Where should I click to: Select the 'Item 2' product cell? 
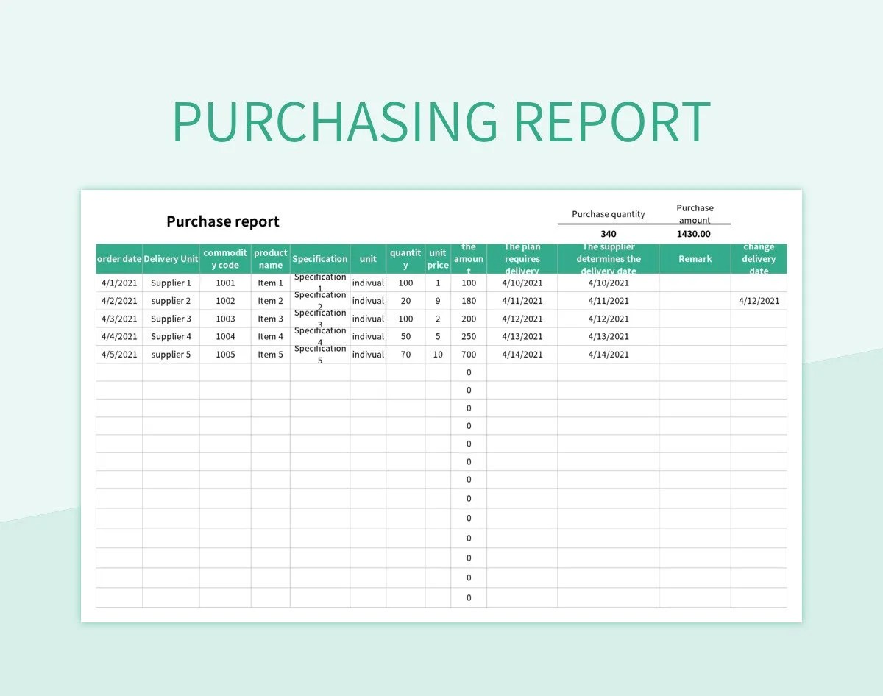point(271,301)
